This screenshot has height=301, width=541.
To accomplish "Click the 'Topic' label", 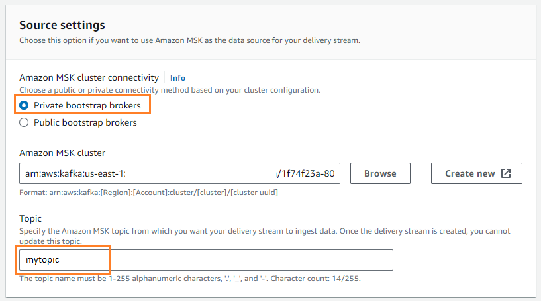I will click(30, 218).
